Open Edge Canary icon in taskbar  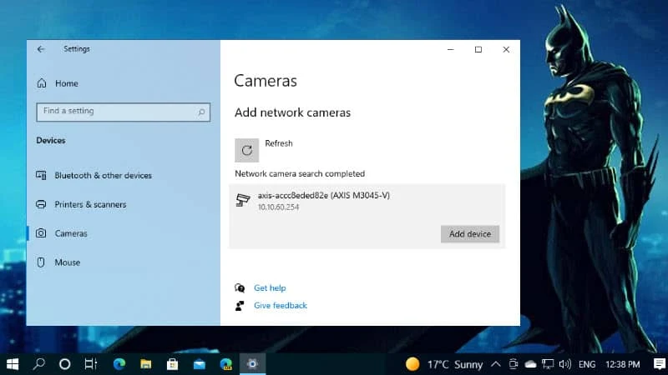225,364
